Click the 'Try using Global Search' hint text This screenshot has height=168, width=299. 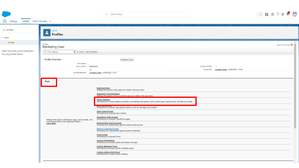[x=12, y=54]
